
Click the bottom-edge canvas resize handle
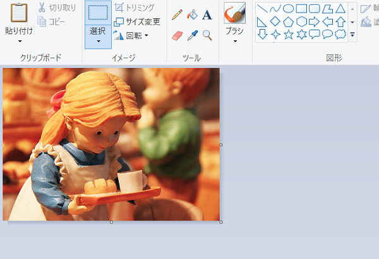(111, 222)
